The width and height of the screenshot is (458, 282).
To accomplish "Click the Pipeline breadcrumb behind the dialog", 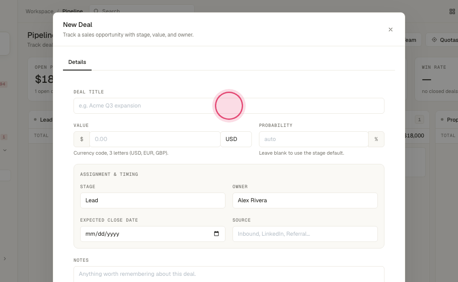I will click(x=72, y=11).
